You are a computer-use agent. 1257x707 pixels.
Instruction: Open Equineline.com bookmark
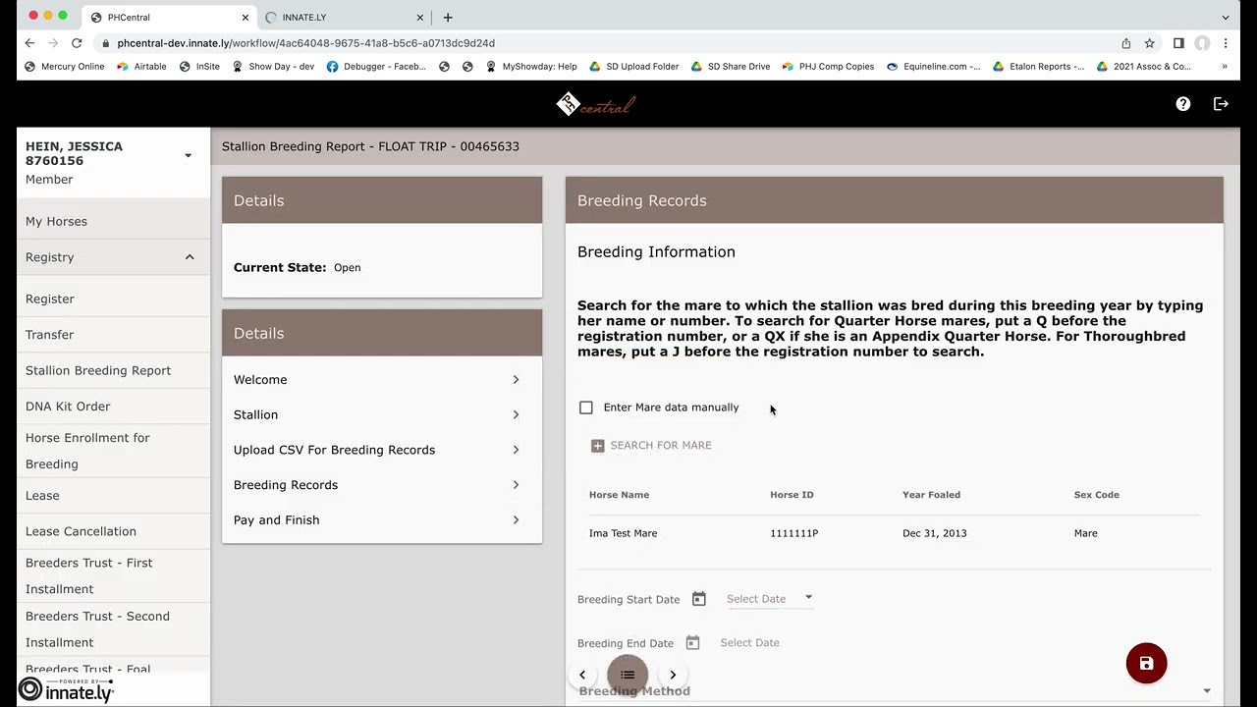click(x=933, y=67)
